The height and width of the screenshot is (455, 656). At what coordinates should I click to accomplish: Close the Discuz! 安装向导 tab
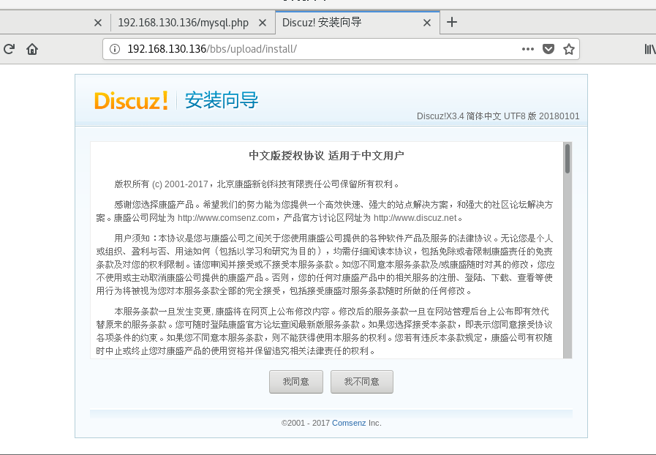click(x=427, y=23)
